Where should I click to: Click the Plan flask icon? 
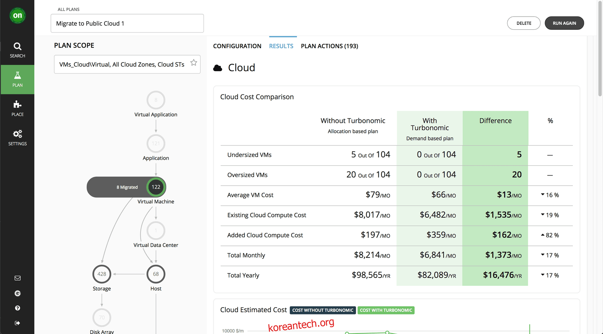coord(17,79)
